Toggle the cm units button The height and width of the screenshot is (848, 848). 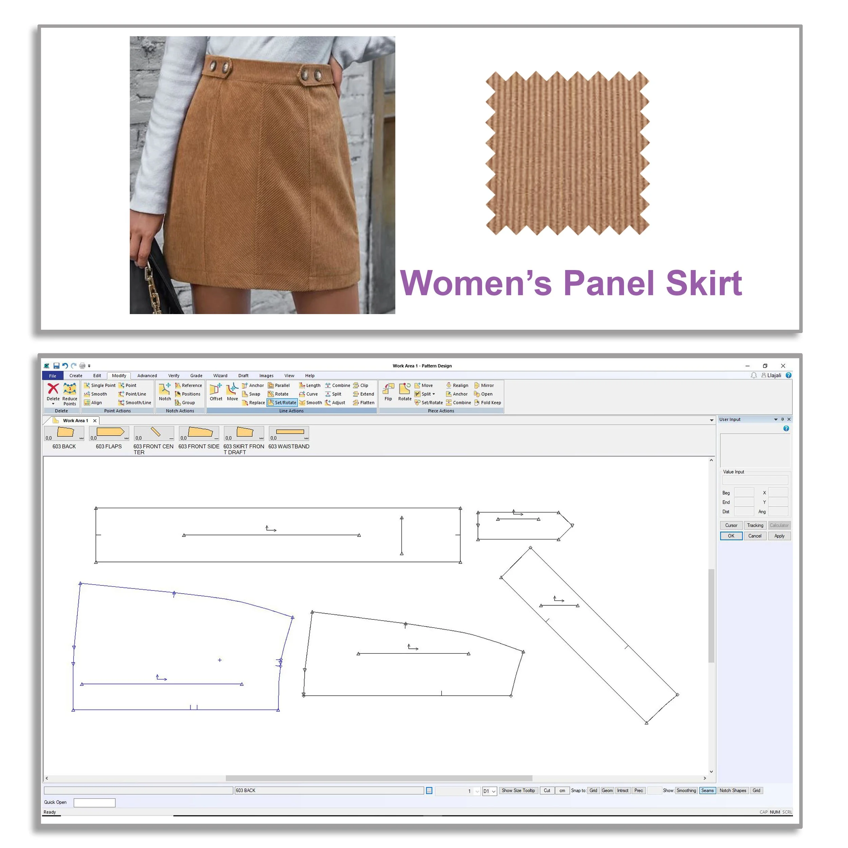pos(562,790)
